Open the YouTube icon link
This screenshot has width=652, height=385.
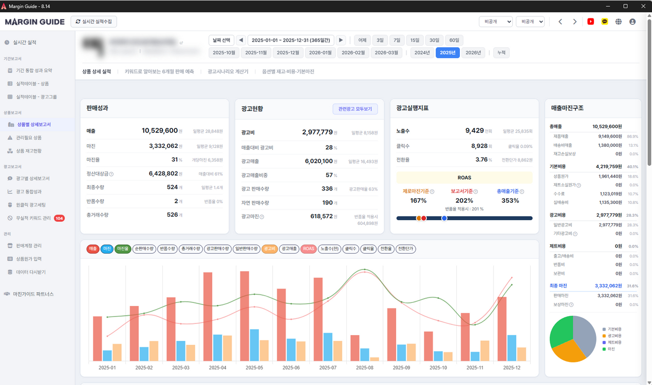point(591,22)
